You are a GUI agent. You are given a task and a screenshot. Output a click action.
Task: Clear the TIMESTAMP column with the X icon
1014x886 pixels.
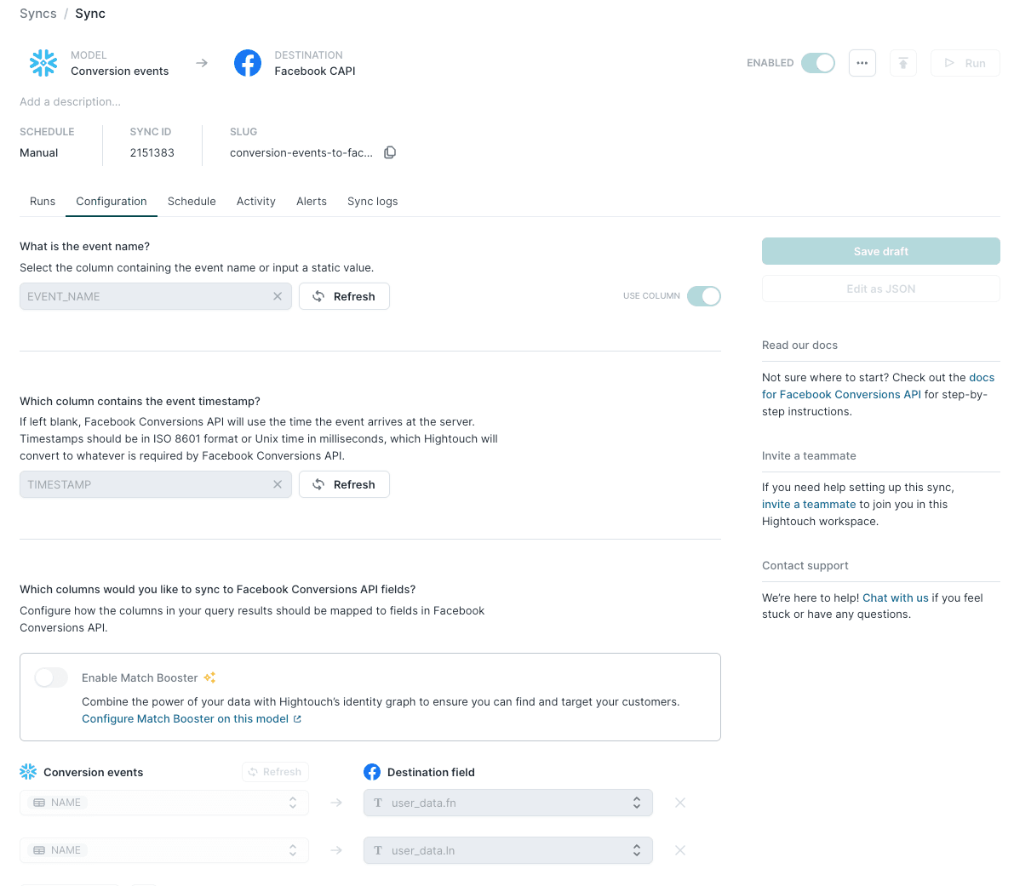click(x=278, y=483)
